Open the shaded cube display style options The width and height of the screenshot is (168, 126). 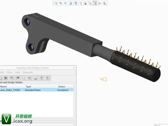click(x=75, y=3)
